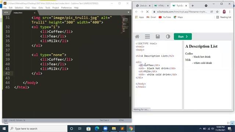Click the Sublime minimap
This screenshot has width=235, height=132.
pyautogui.click(x=124, y=24)
